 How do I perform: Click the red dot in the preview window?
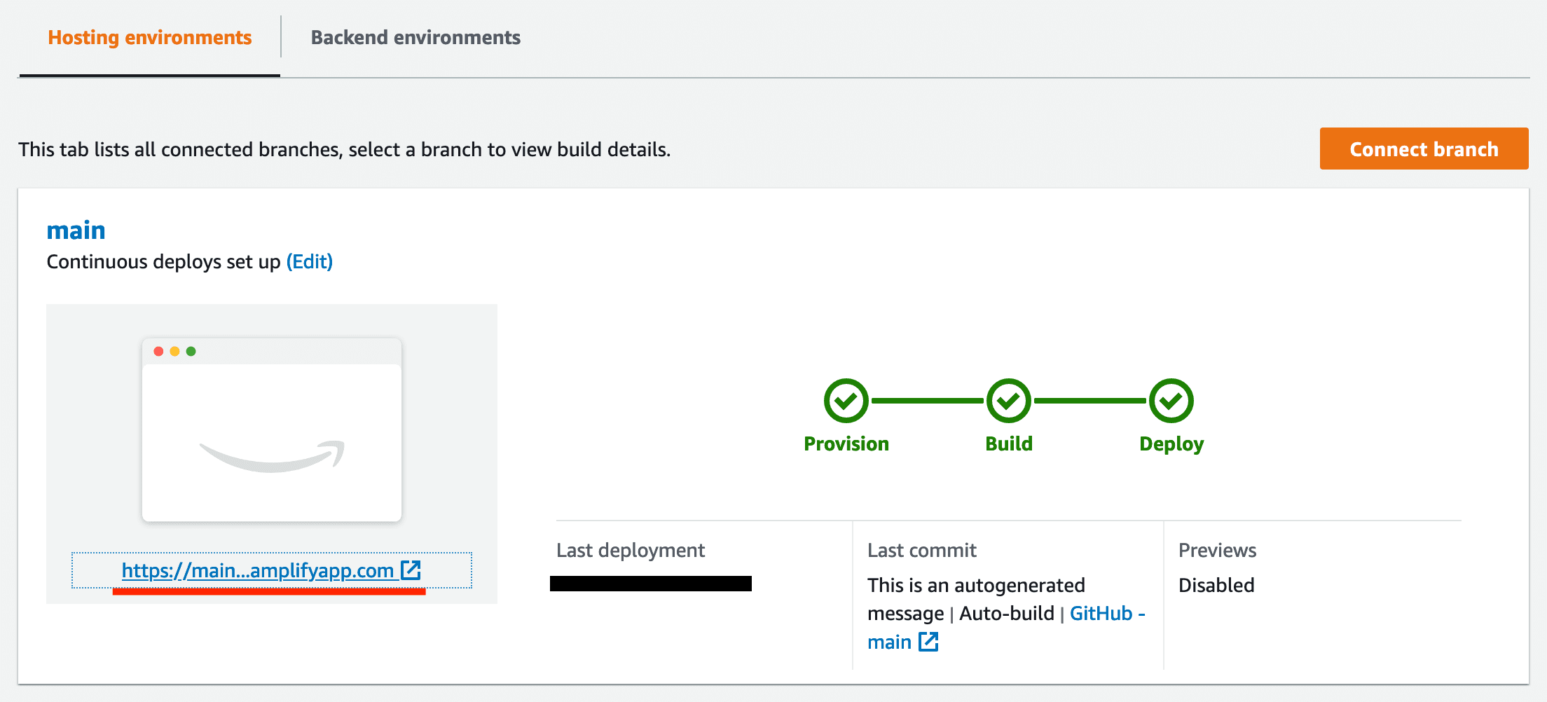(x=158, y=351)
